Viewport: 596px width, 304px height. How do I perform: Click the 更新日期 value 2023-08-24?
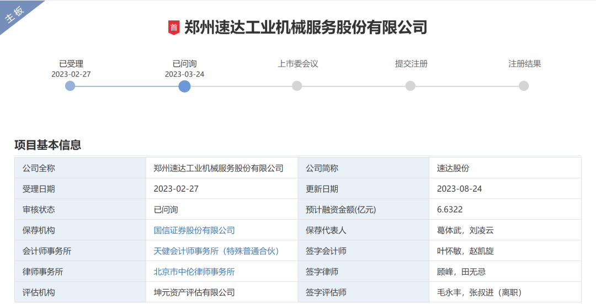(x=460, y=189)
